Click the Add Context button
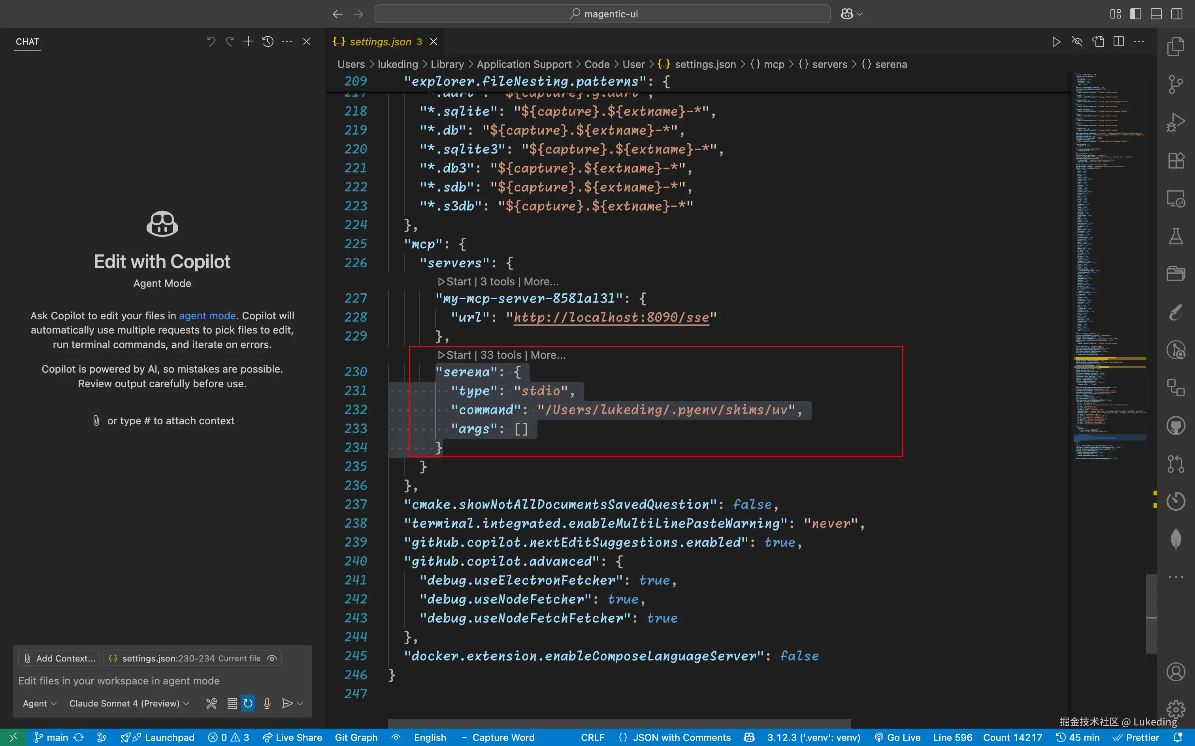Image resolution: width=1195 pixels, height=746 pixels. click(x=59, y=658)
